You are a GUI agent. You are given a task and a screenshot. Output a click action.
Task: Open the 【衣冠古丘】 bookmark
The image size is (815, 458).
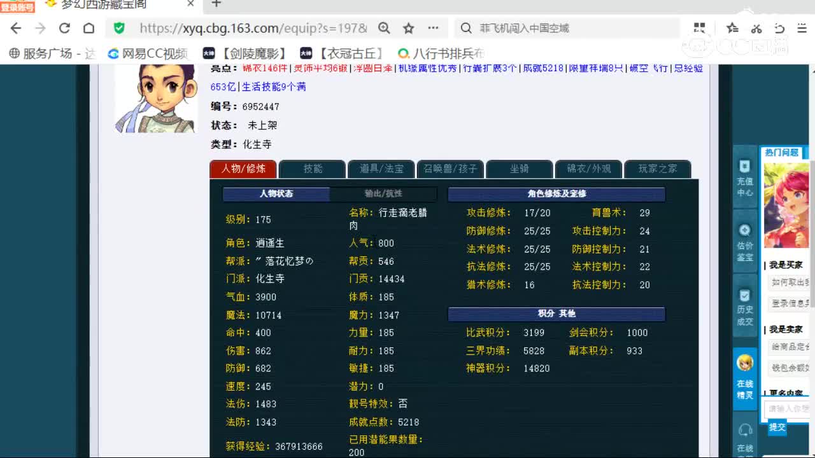pyautogui.click(x=342, y=53)
